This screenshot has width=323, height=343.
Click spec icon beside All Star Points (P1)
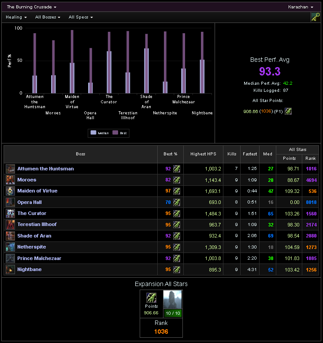(288, 111)
